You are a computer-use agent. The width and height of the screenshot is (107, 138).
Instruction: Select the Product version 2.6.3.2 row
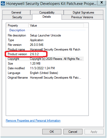pyautogui.click(x=45, y=54)
